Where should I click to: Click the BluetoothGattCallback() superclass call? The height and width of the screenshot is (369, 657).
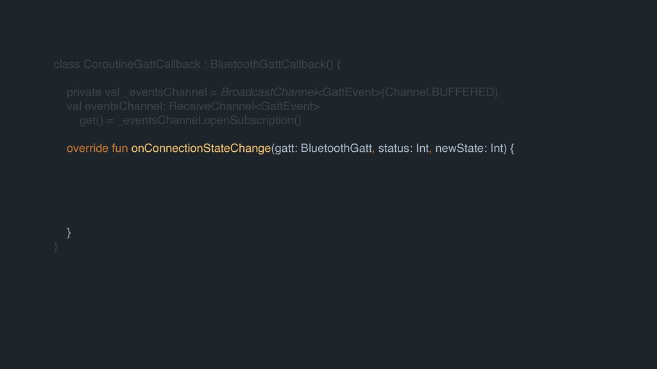[271, 65]
